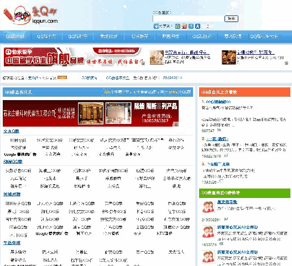
Task: Click the blue share icon with checkmark
Action: tap(156, 26)
